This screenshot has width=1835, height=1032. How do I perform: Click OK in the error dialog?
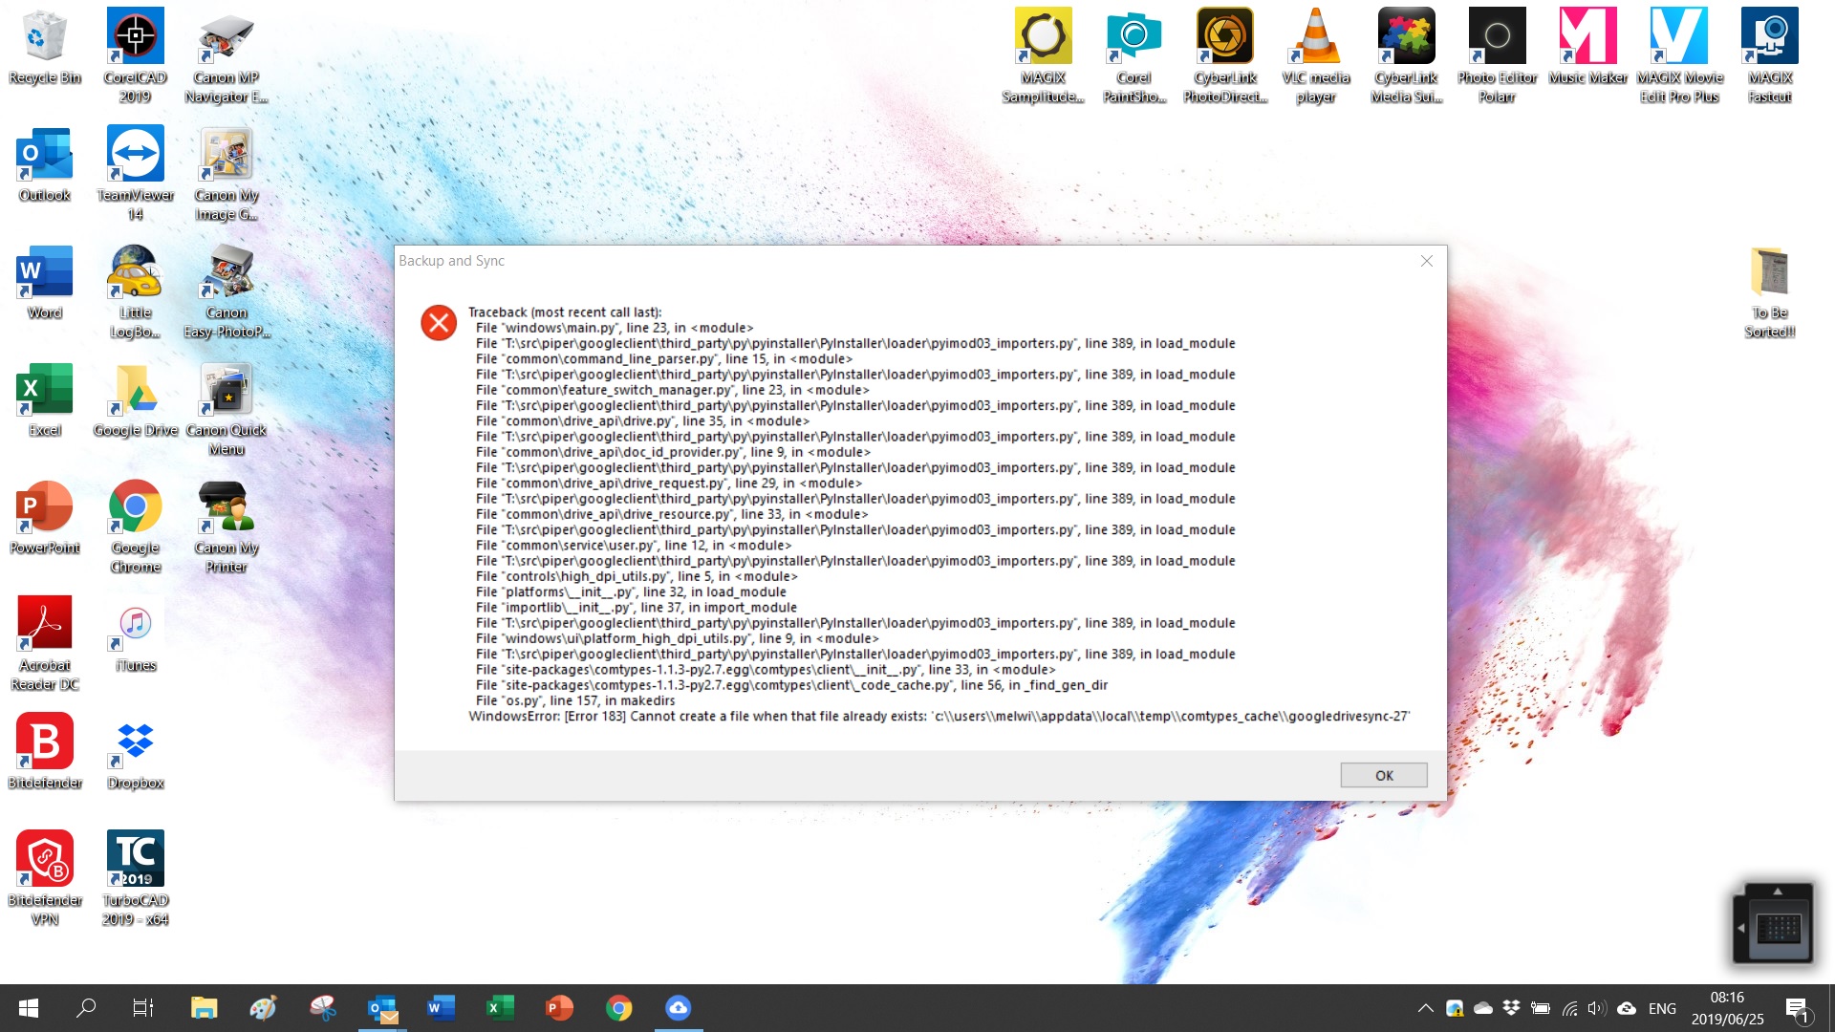coord(1383,775)
